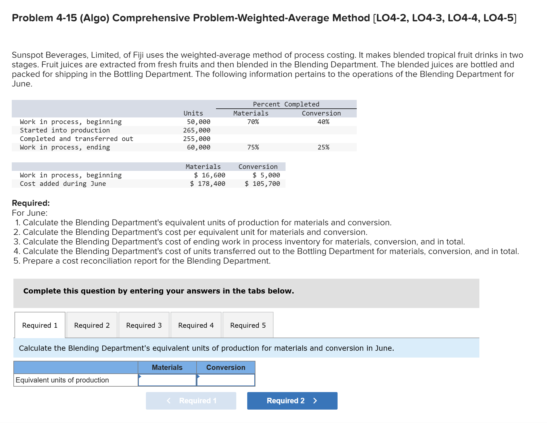
Task: Click the Conversion equivalent units input field
Action: pos(226,380)
